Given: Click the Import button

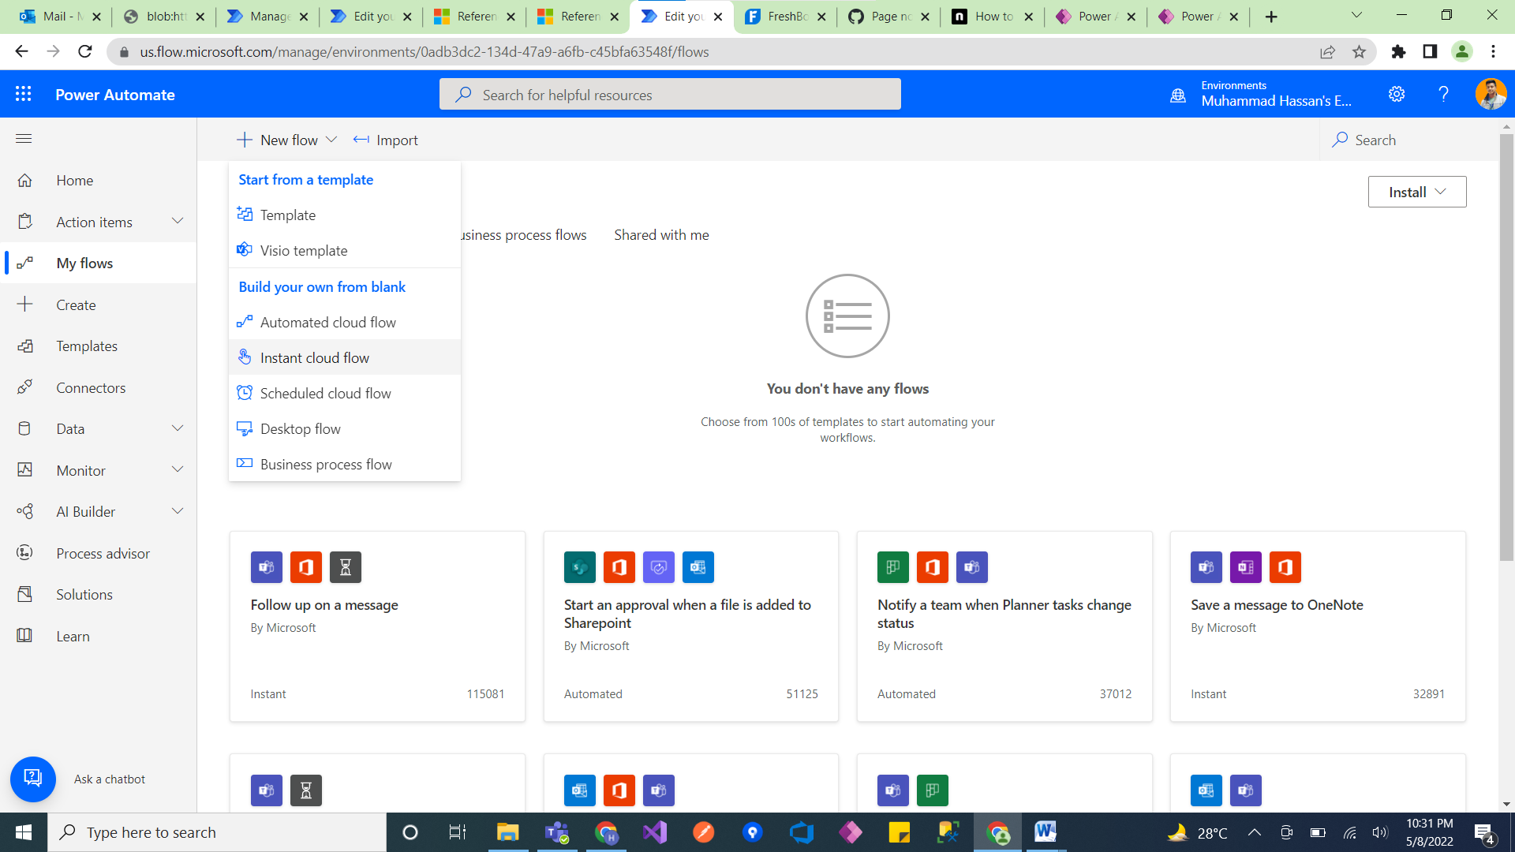Looking at the screenshot, I should pos(386,140).
